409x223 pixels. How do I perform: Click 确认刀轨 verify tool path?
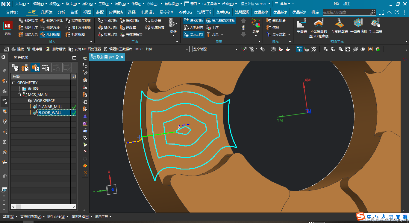tap(108, 28)
